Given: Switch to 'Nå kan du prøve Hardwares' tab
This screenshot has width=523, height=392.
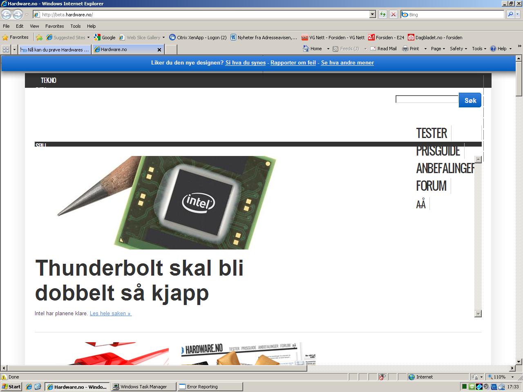Looking at the screenshot, I should pyautogui.click(x=55, y=49).
